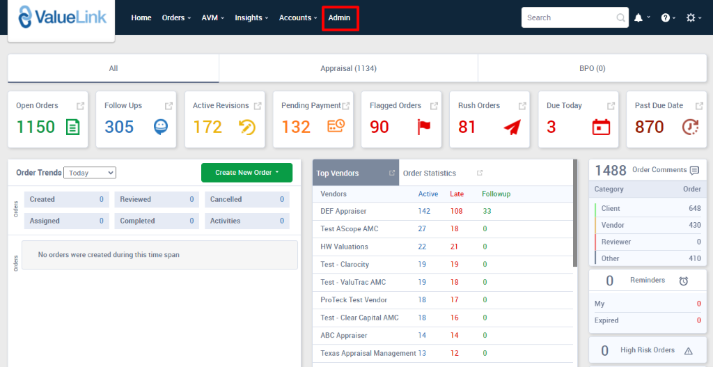
Task: Open the Insights dropdown menu
Action: 251,18
